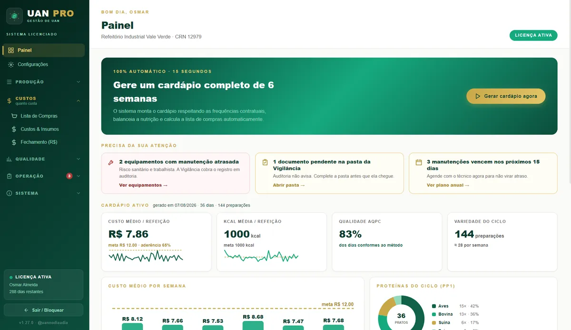Image resolution: width=571 pixels, height=330 pixels.
Task: Expand the Qualidade section chevron
Action: tap(79, 159)
